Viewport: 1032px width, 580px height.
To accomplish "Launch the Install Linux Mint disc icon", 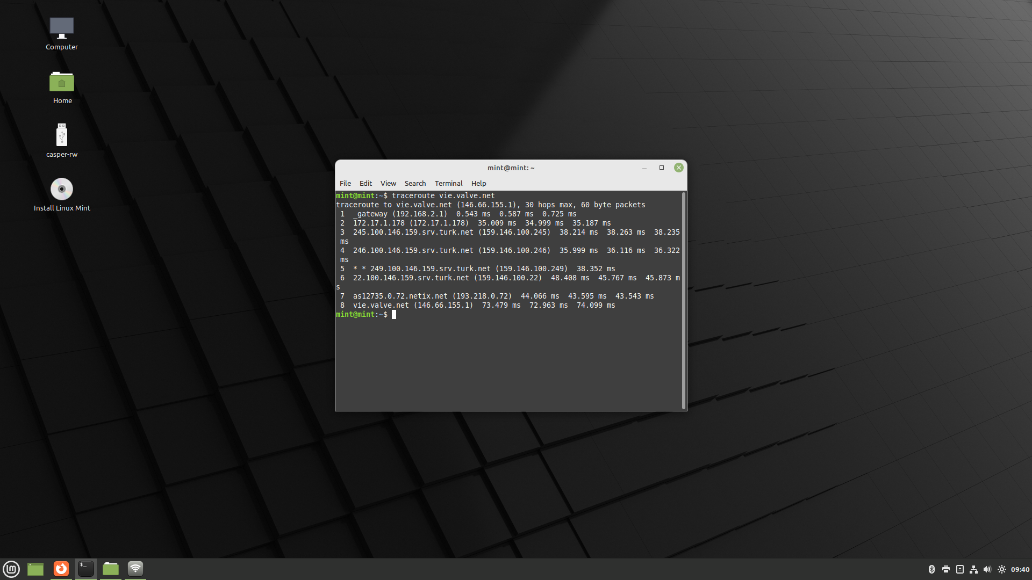I will click(62, 194).
